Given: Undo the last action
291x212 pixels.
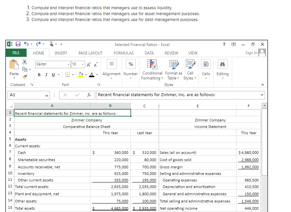Looking at the screenshot, I should tap(26, 44).
